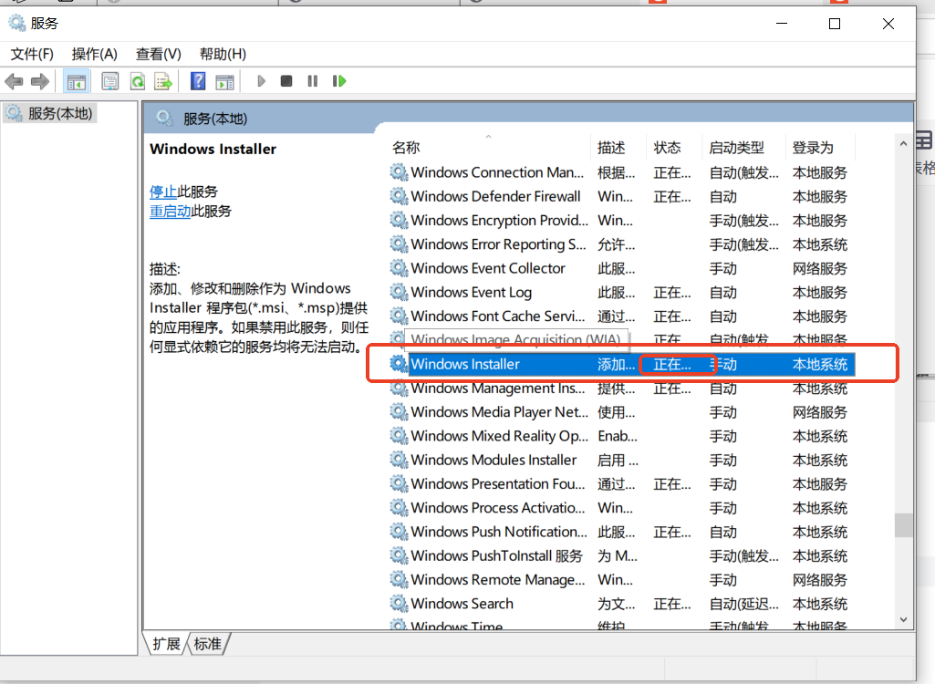The height and width of the screenshot is (684, 935).
Task: Click the scroll down arrow of services list
Action: 903,619
